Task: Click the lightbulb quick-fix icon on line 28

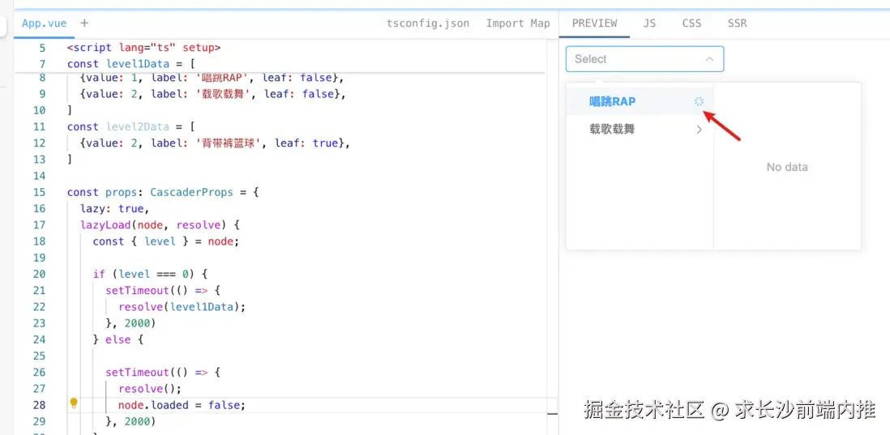Action: point(73,403)
